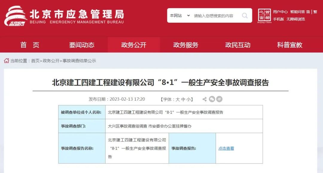Click label 事故调查部门
Viewport: 323px width, 173px height.
(73, 126)
